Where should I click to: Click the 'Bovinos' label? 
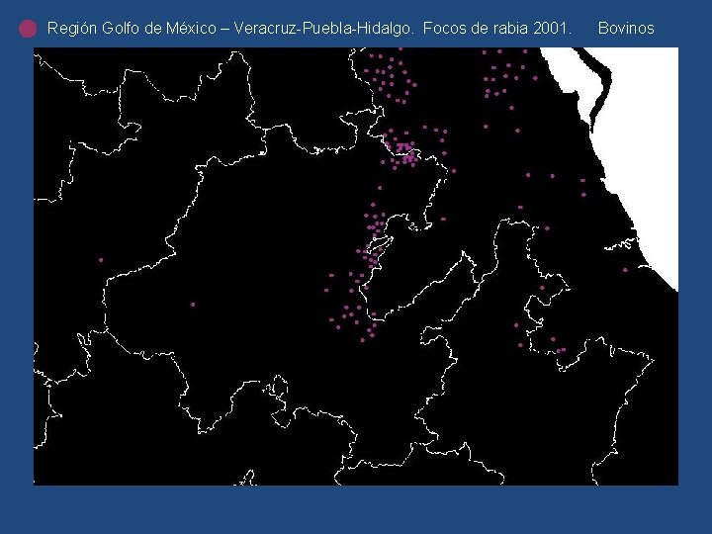coord(626,28)
